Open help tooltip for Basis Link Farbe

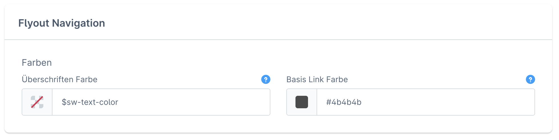[530, 79]
